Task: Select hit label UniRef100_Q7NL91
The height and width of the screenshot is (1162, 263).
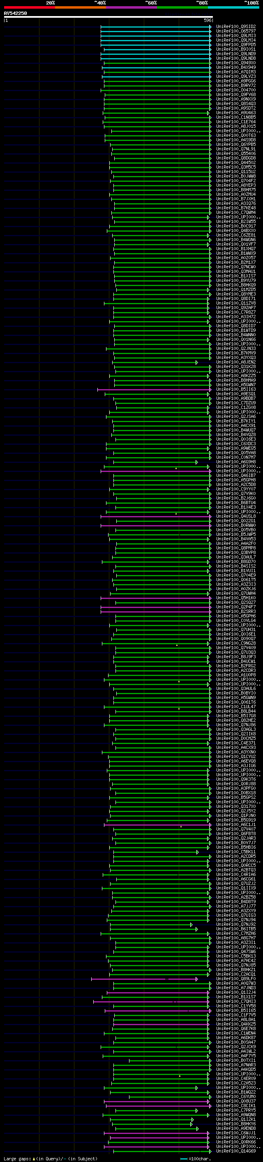Action: 236,149
